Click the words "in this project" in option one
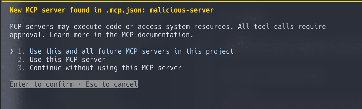This screenshot has height=109, width=362. pyautogui.click(x=204, y=51)
